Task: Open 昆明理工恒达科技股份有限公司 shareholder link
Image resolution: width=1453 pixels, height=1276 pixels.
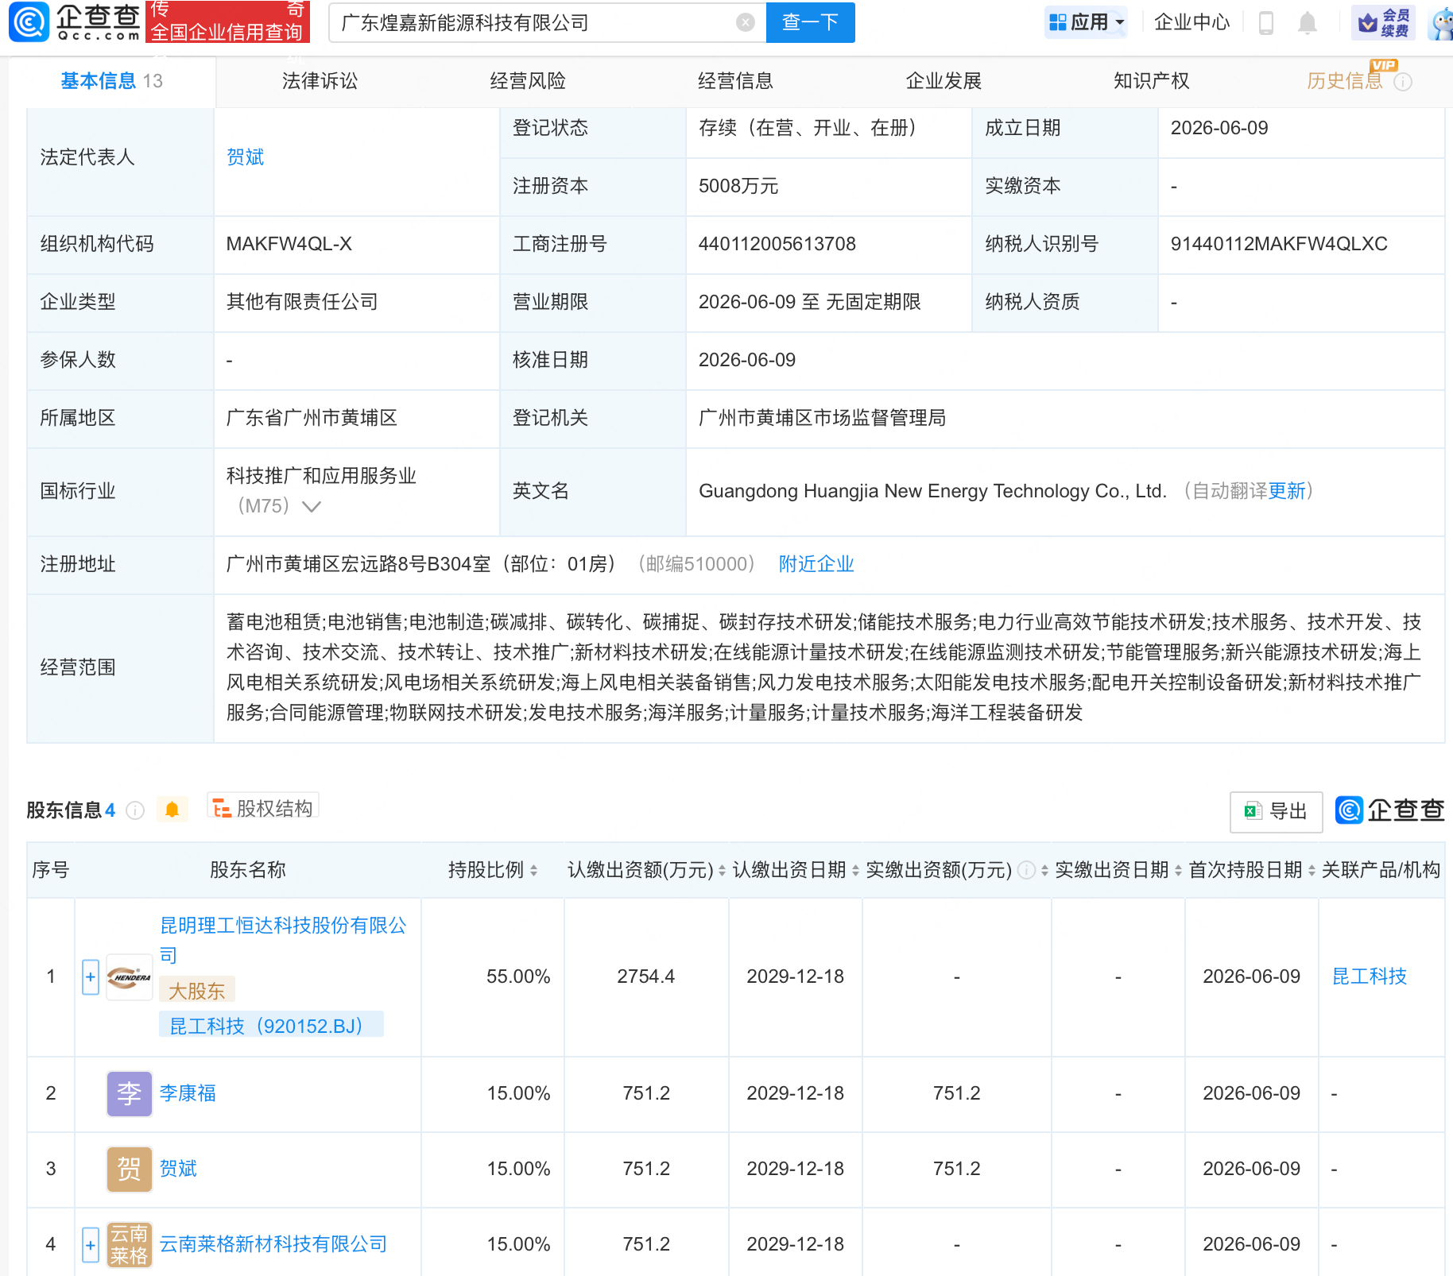Action: click(x=283, y=940)
